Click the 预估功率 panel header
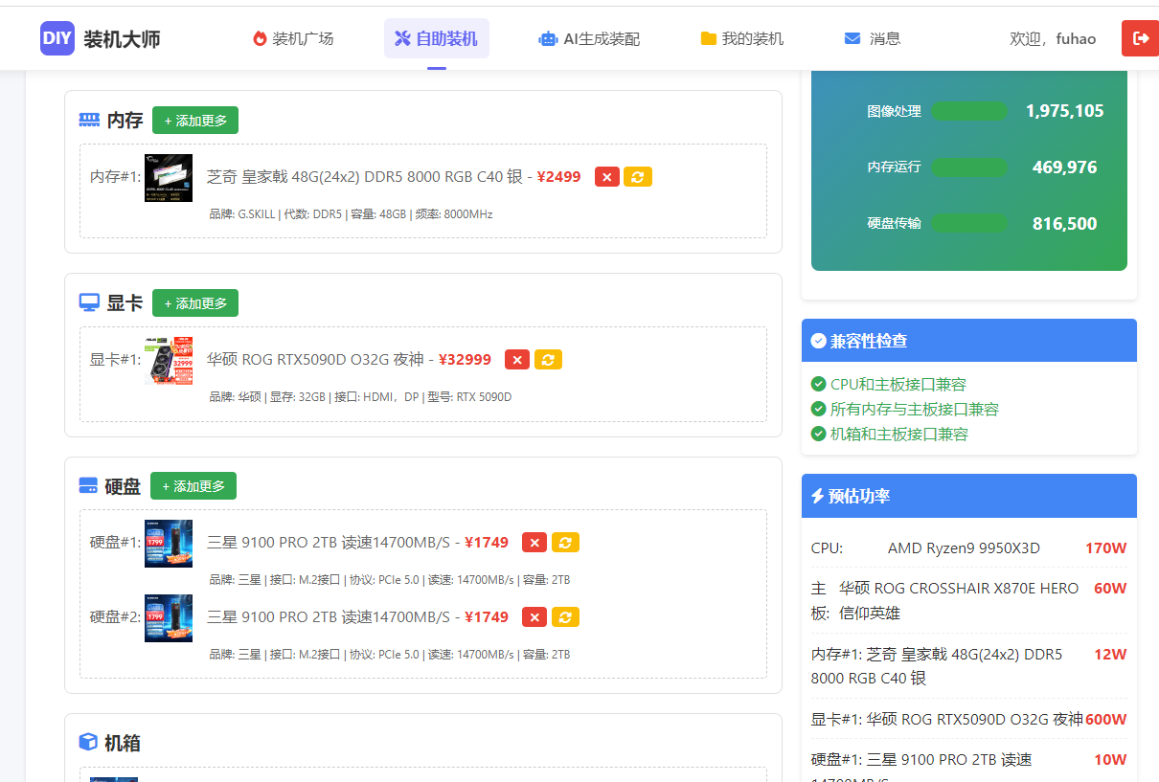Image resolution: width=1159 pixels, height=782 pixels. pos(969,496)
